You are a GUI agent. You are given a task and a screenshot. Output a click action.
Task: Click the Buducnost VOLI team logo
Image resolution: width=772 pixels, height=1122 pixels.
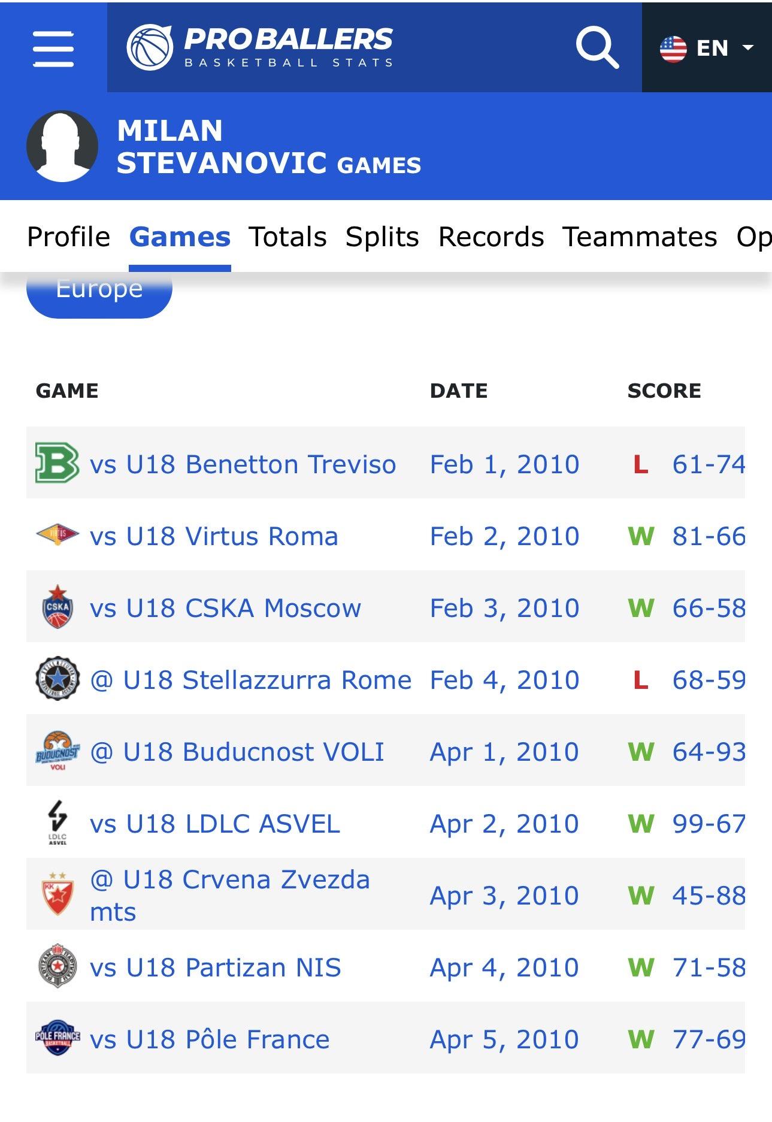coord(57,750)
